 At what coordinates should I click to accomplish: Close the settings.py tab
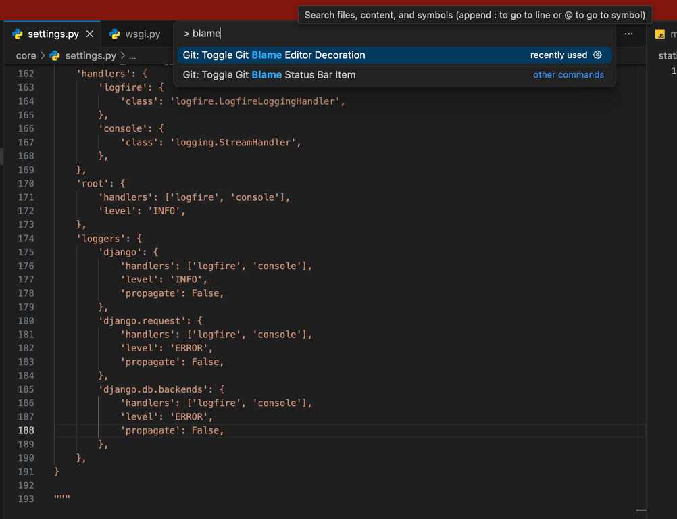click(x=90, y=34)
